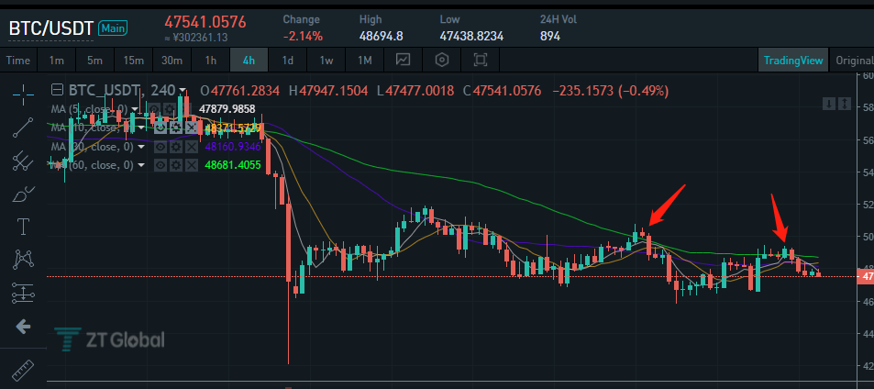Click the 24H Vol value 894
874x389 pixels.
pyautogui.click(x=550, y=37)
